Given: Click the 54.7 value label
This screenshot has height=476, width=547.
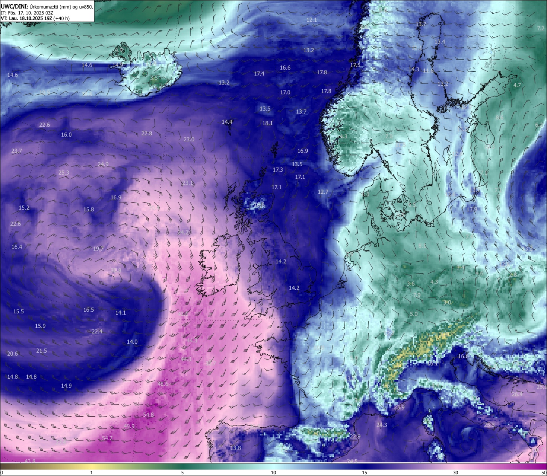Looking at the screenshot, I should tap(107, 438).
